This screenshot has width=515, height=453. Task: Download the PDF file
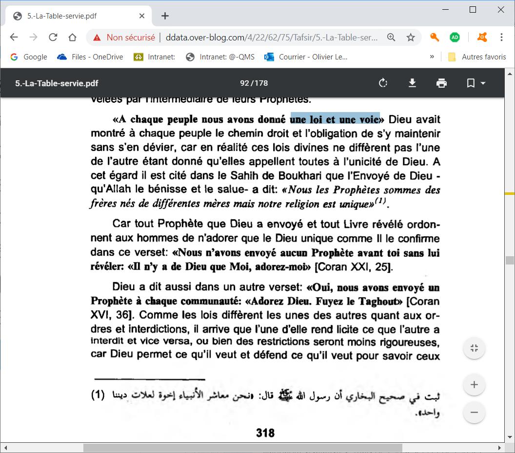point(412,83)
